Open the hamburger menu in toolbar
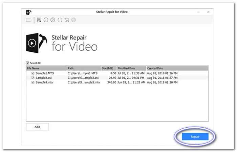 (x=28, y=20)
